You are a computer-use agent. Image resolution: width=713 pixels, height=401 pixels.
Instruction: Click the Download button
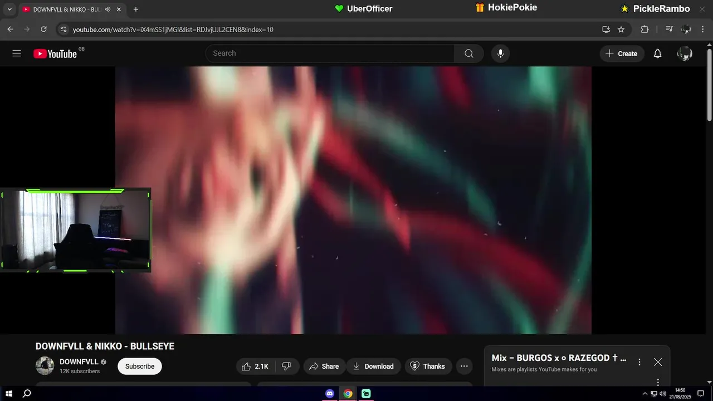[374, 366]
